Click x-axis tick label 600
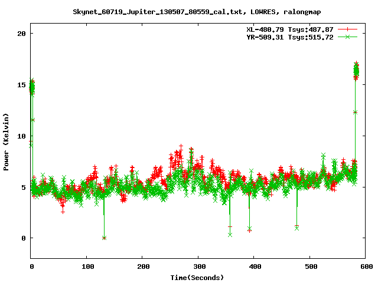 tap(366, 266)
